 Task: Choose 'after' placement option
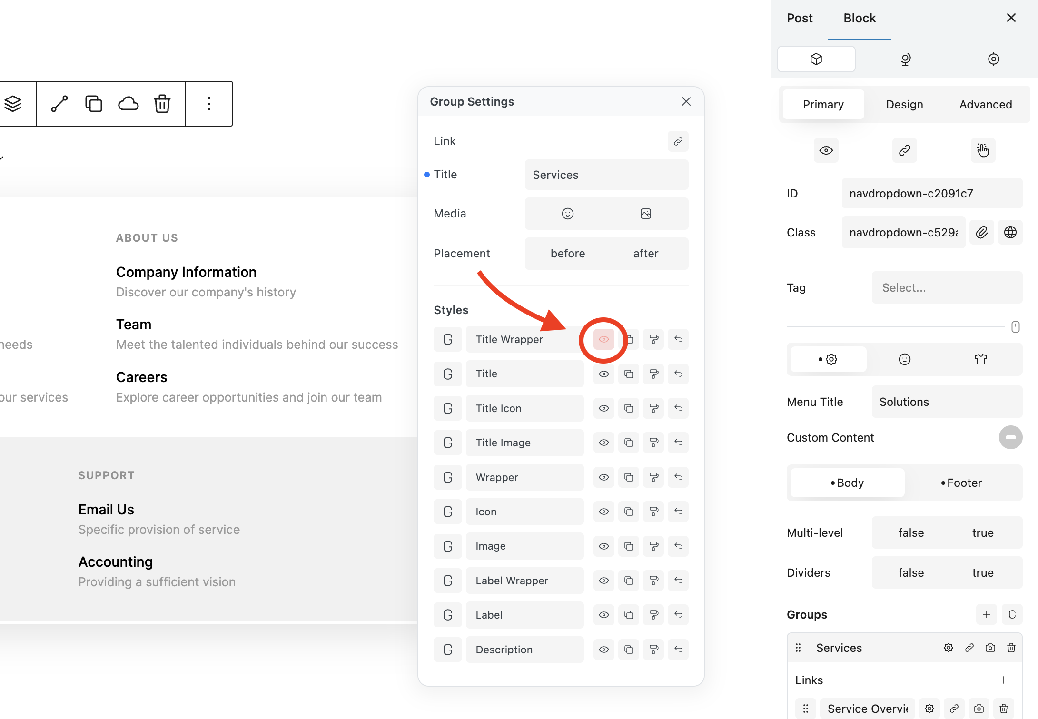click(645, 253)
